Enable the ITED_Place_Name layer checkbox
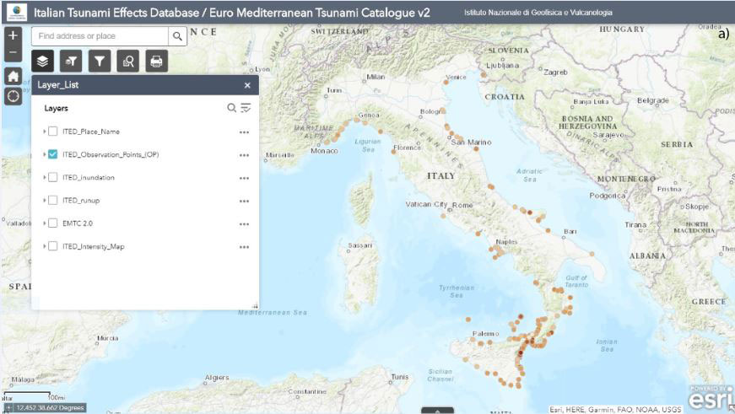This screenshot has height=414, width=735. pyautogui.click(x=53, y=132)
